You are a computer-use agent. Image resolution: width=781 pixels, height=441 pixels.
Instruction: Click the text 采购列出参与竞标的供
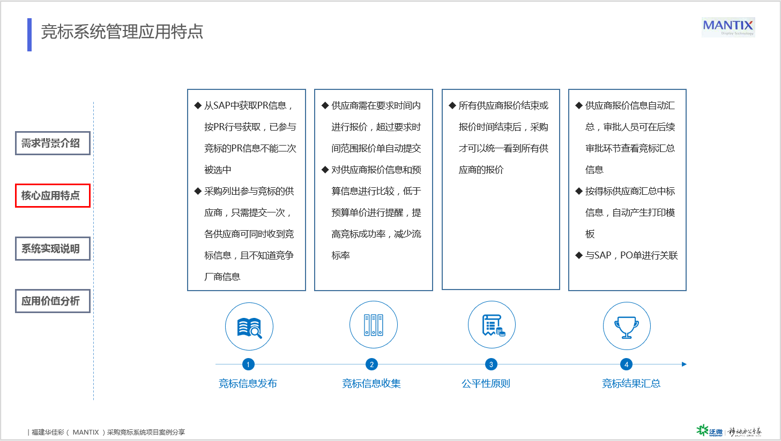click(249, 191)
